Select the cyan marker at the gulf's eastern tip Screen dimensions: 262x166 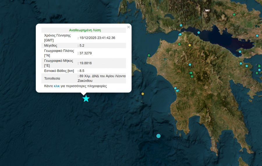[240, 52]
